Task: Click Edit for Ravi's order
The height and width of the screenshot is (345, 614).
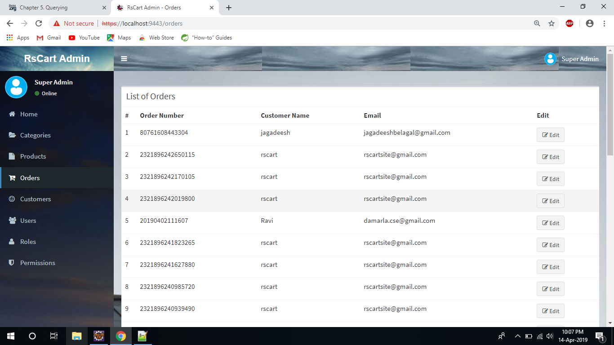Action: 550,223
